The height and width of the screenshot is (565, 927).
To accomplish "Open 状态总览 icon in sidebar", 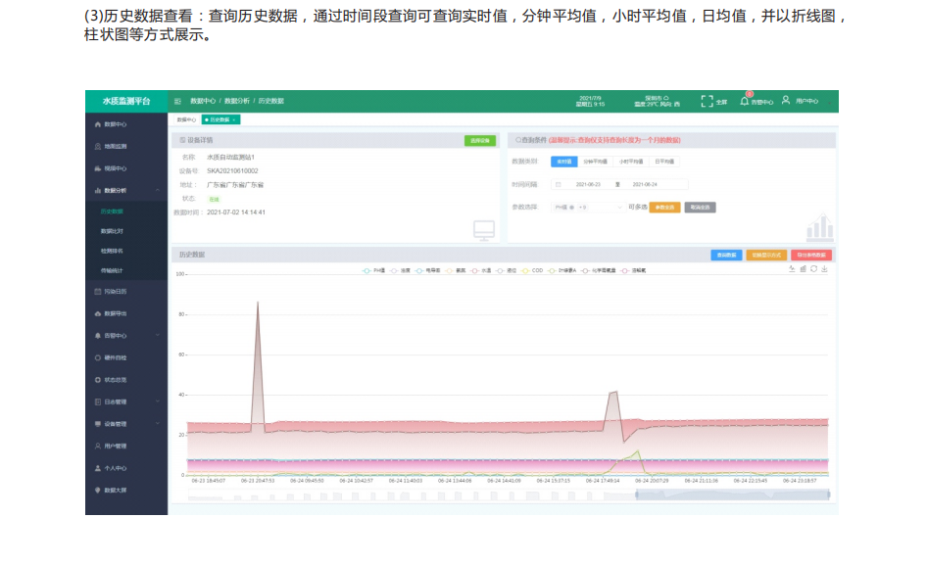I will point(98,380).
